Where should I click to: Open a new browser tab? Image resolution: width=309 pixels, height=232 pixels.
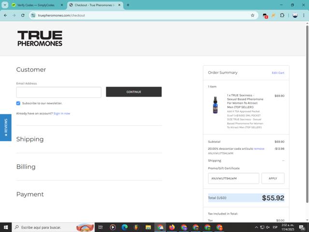point(128,5)
